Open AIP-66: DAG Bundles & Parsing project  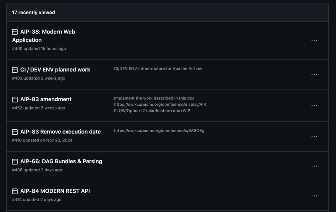coord(61,162)
